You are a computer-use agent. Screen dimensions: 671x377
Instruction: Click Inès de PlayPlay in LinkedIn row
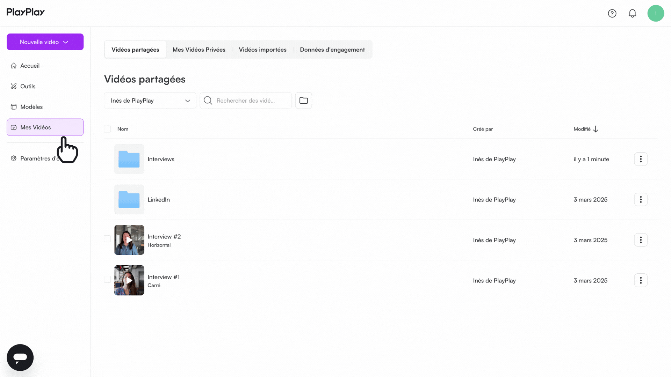point(494,200)
